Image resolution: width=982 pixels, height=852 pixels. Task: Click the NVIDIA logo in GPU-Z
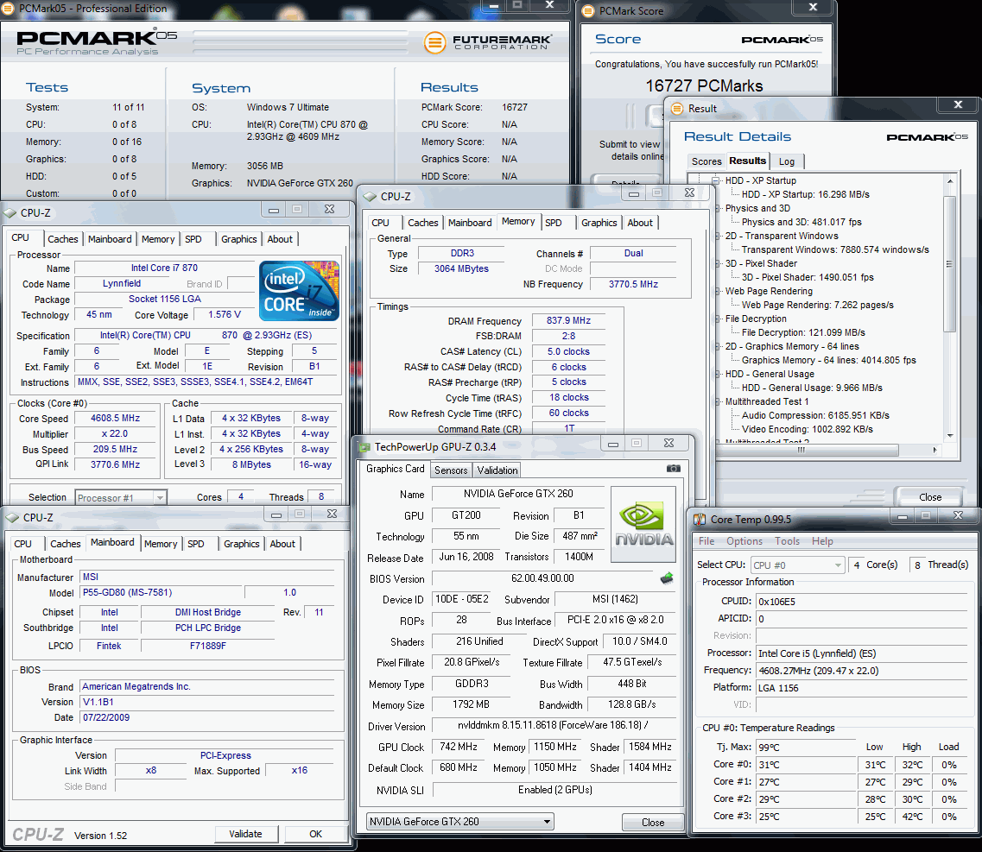[643, 524]
